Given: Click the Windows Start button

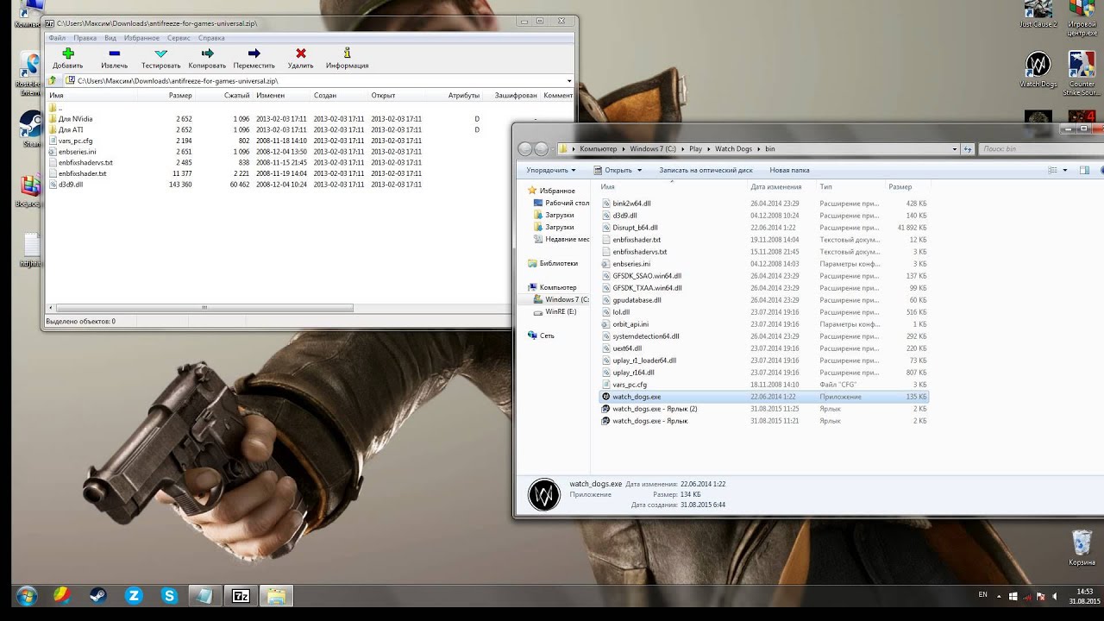Looking at the screenshot, I should (x=26, y=595).
